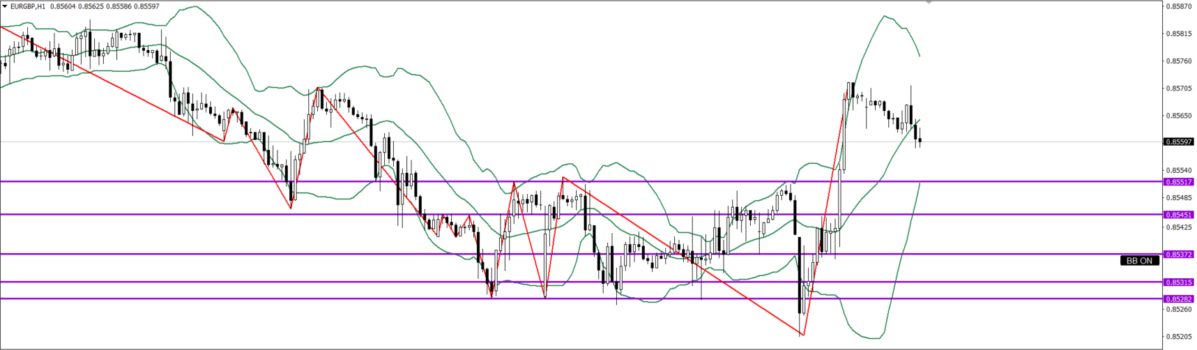Toggle the BB ON button
Viewport: 1197px width, 350px height.
1139,260
